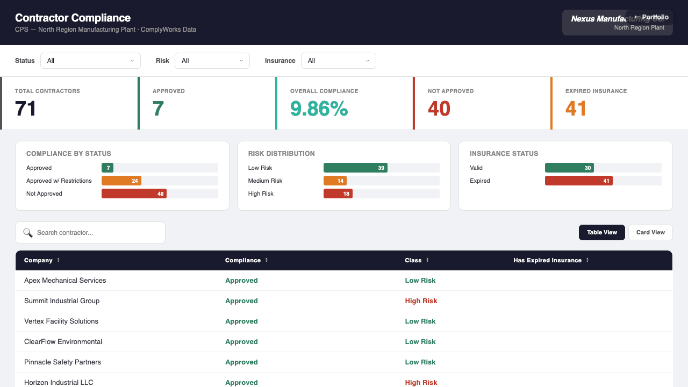Click the Not Approved KPI card
The height and width of the screenshot is (387, 688).
click(x=482, y=103)
